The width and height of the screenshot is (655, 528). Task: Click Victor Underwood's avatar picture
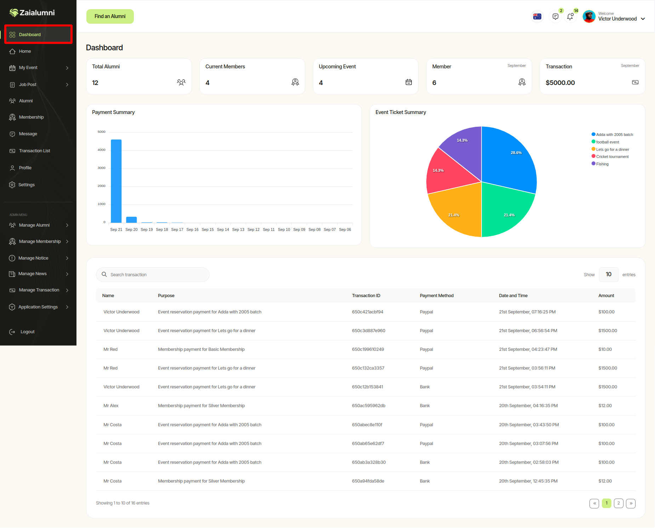(589, 16)
